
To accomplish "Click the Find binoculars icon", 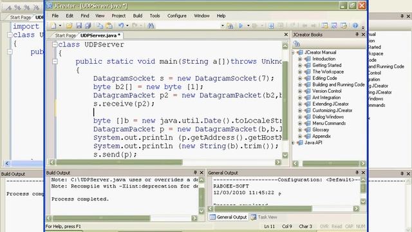I will (x=151, y=26).
